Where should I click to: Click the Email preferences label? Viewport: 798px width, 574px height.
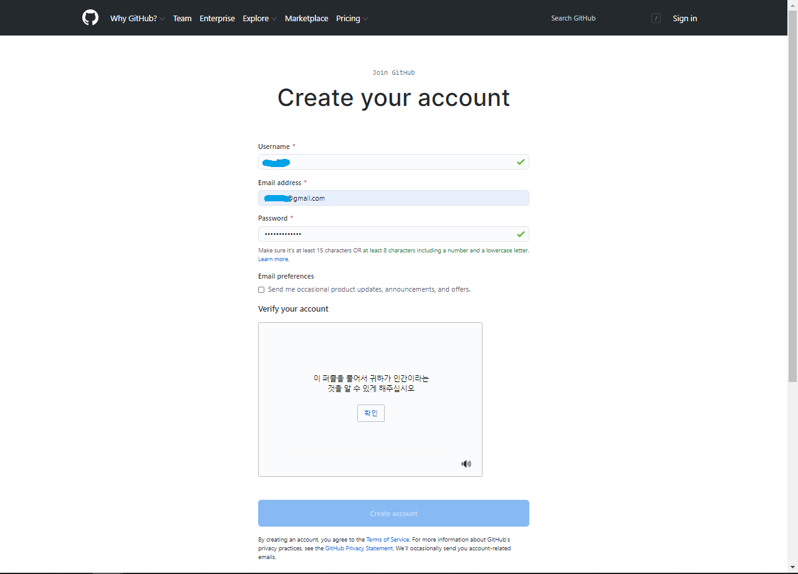286,276
